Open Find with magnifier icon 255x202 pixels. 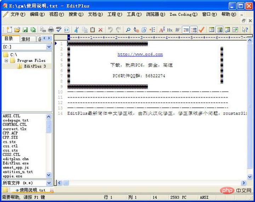128,30
